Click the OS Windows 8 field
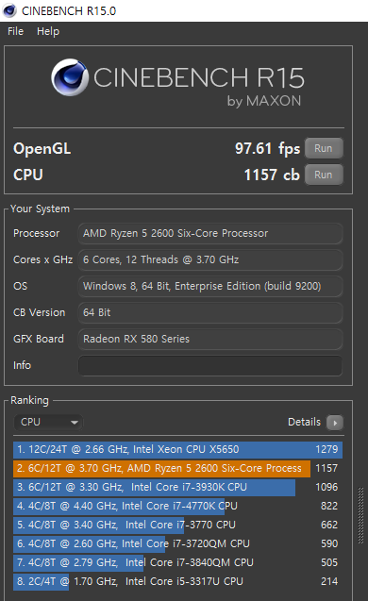Image resolution: width=368 pixels, height=601 pixels. coord(210,286)
